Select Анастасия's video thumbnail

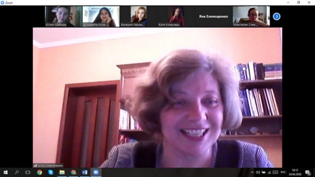point(251,17)
